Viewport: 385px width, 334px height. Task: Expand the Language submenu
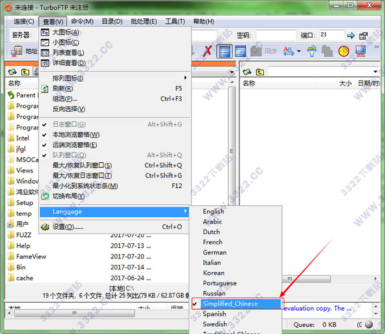[x=115, y=212]
